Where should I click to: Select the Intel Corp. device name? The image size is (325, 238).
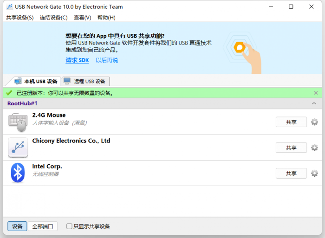click(47, 167)
